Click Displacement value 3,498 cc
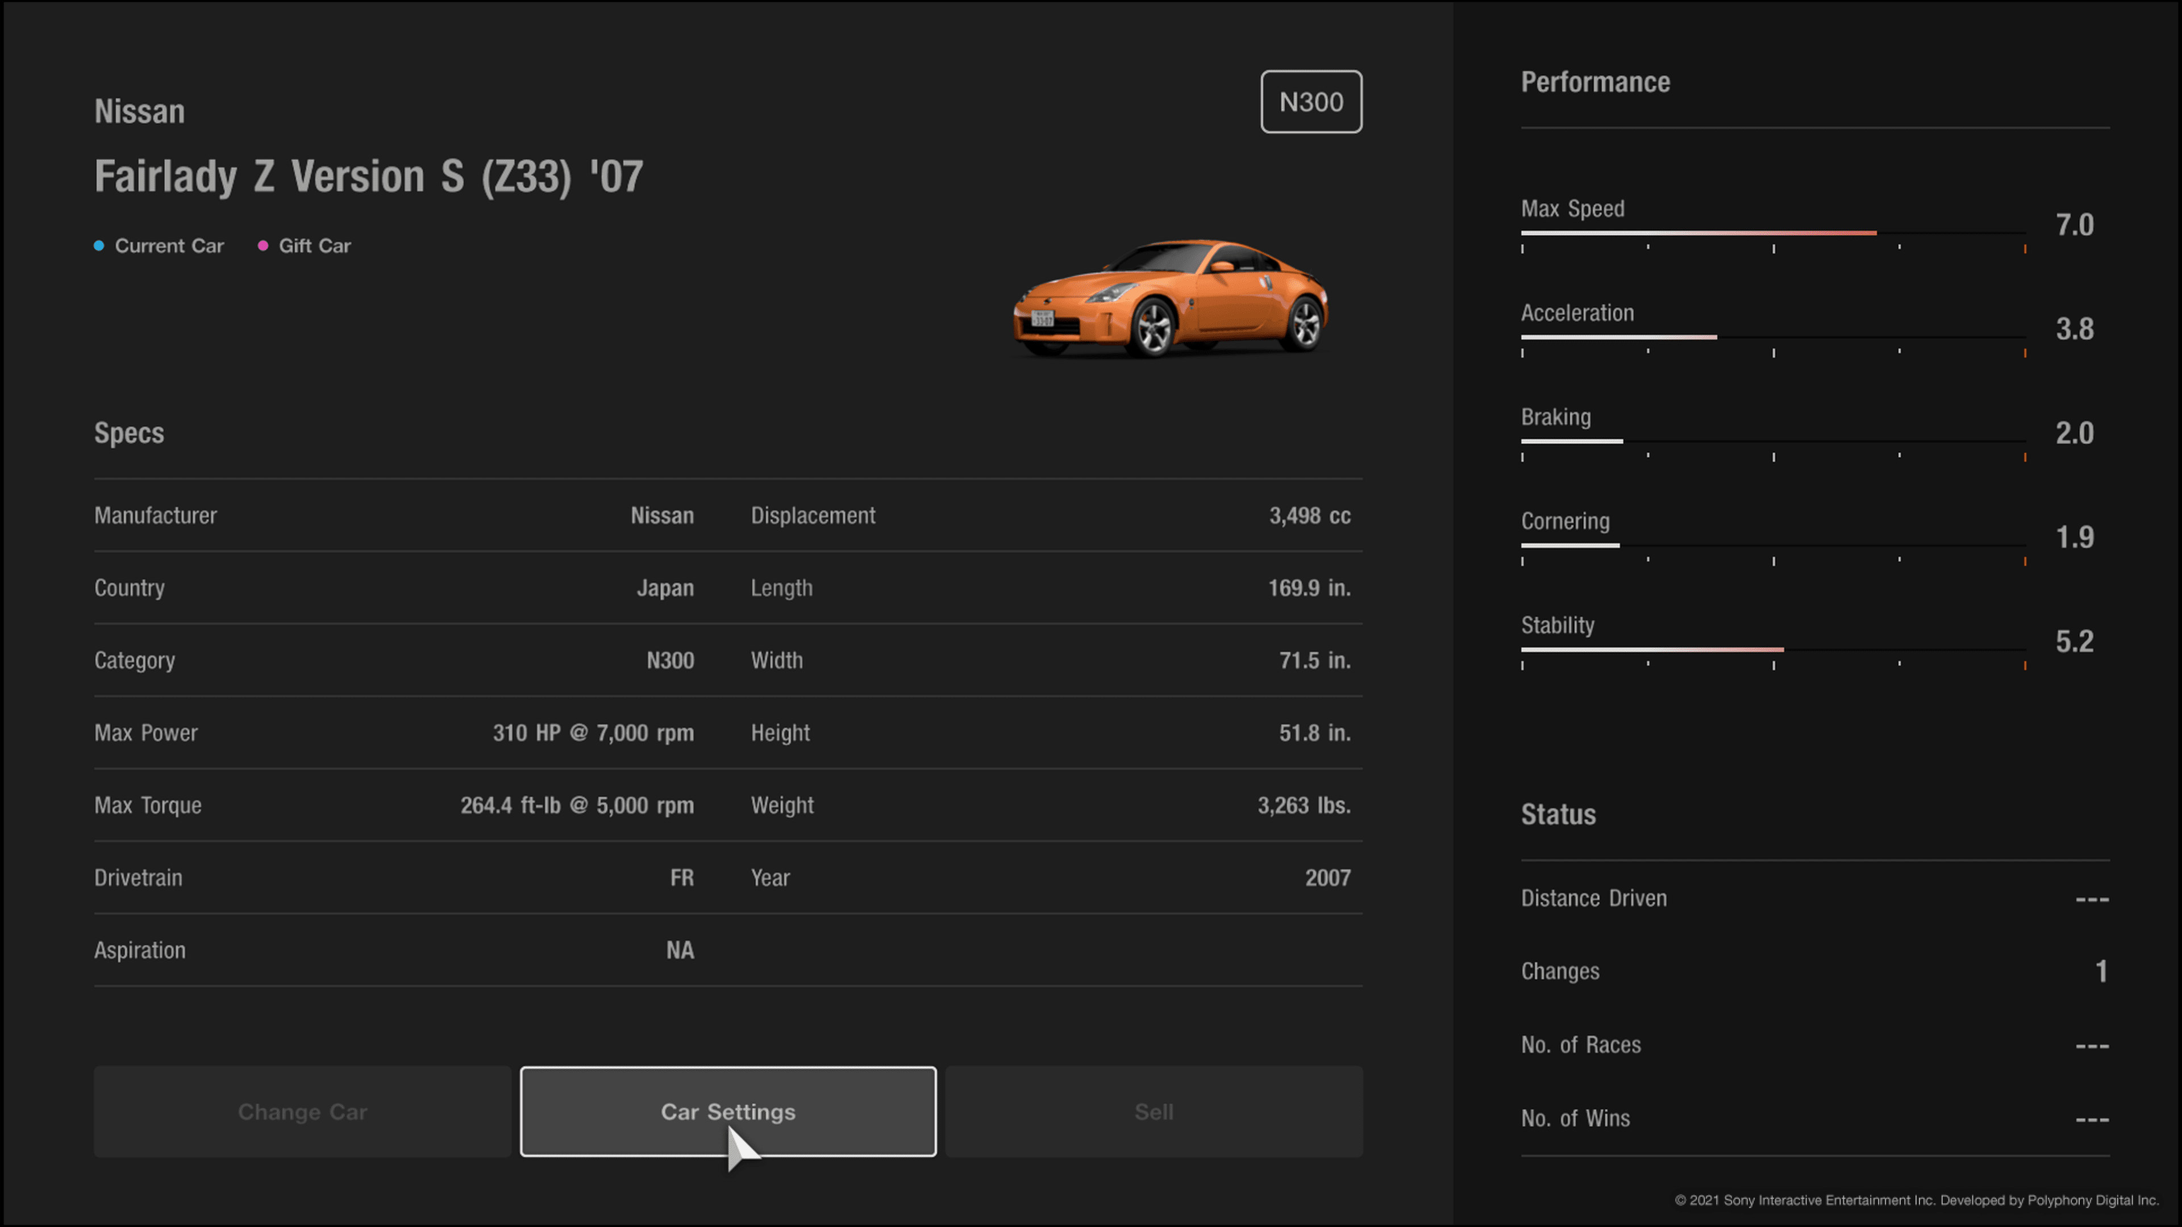The height and width of the screenshot is (1227, 2182). click(x=1310, y=516)
